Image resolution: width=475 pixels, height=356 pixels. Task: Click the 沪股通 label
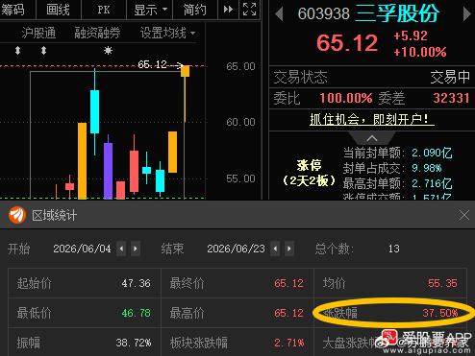38,33
